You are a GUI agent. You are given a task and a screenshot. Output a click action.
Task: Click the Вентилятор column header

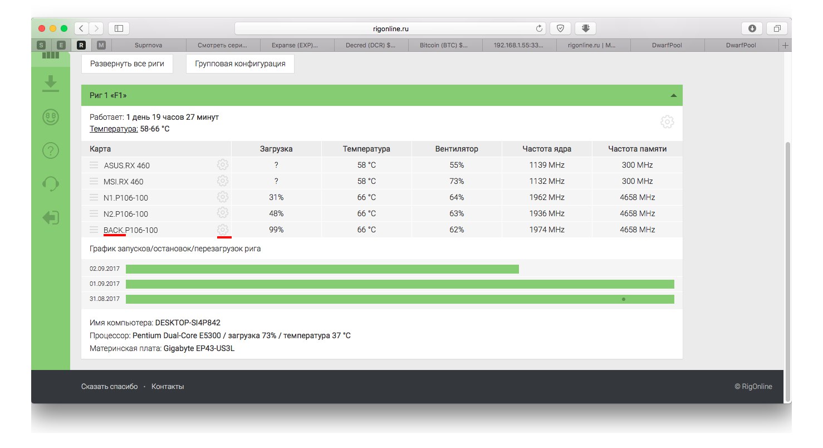pyautogui.click(x=457, y=149)
